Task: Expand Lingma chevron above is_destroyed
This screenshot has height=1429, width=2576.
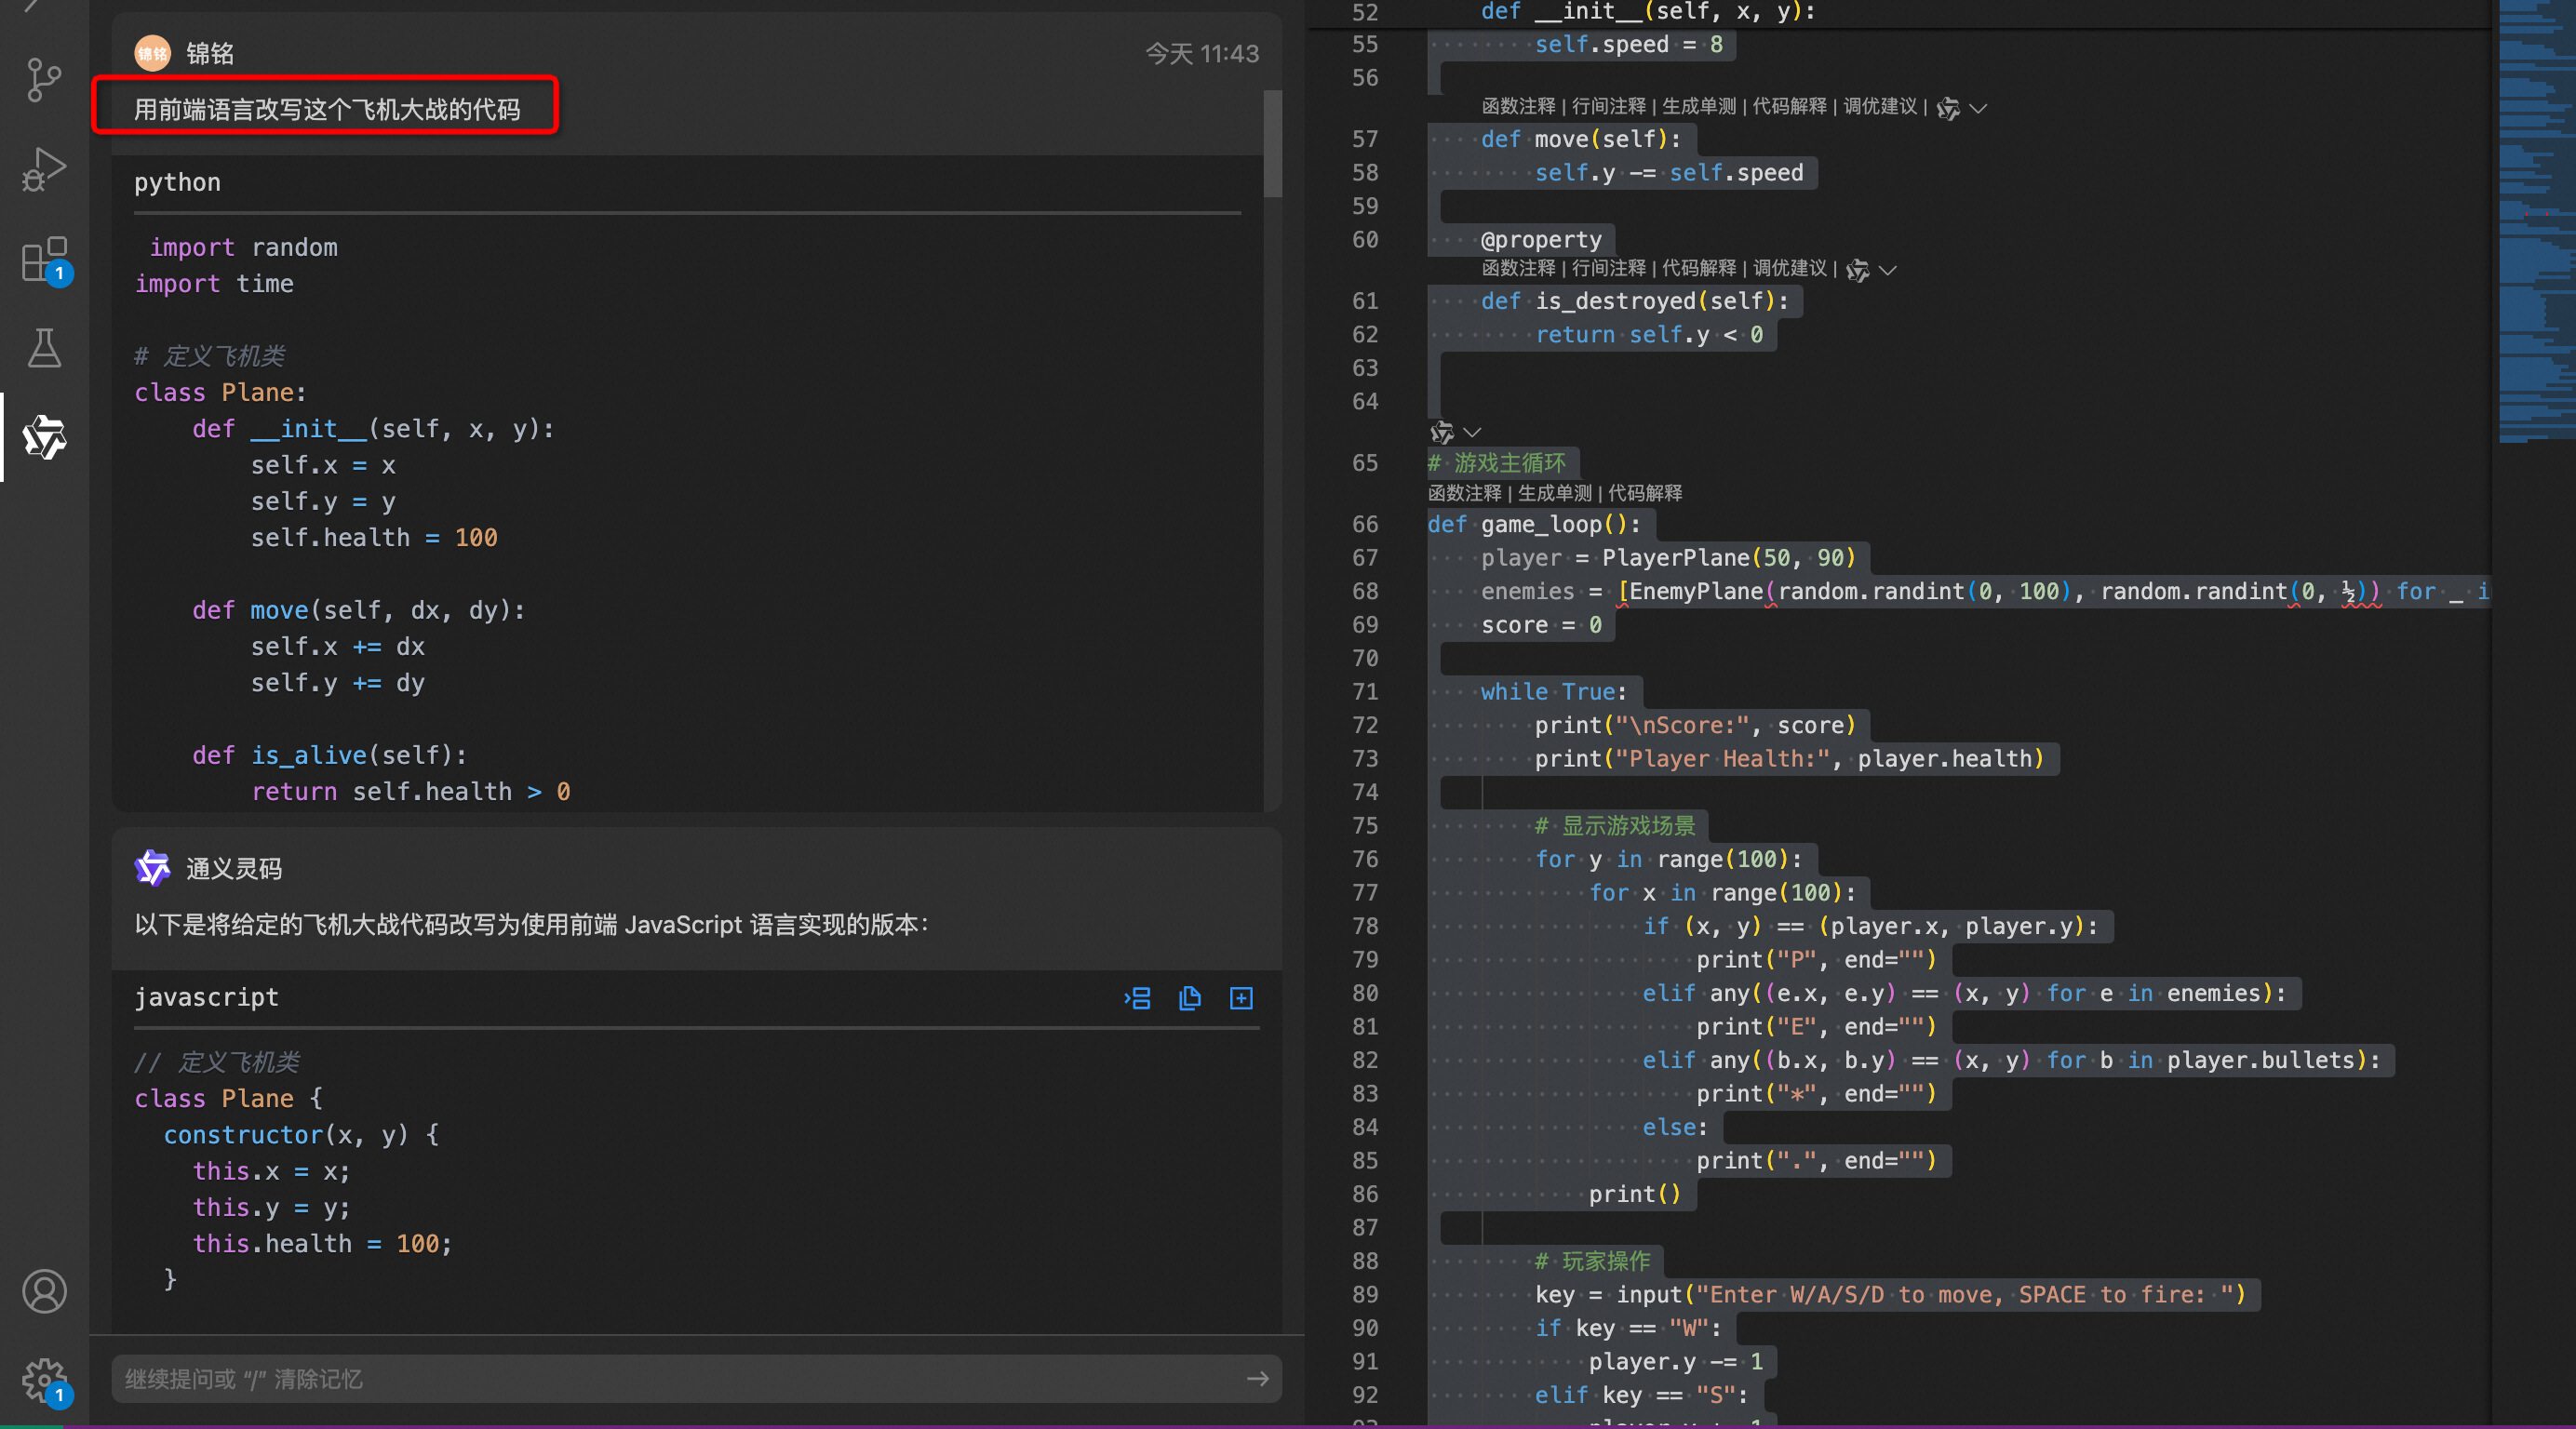Action: pyautogui.click(x=1887, y=270)
